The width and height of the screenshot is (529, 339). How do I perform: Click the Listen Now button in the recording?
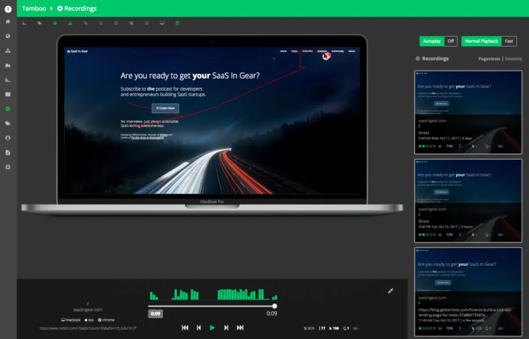[x=165, y=108]
